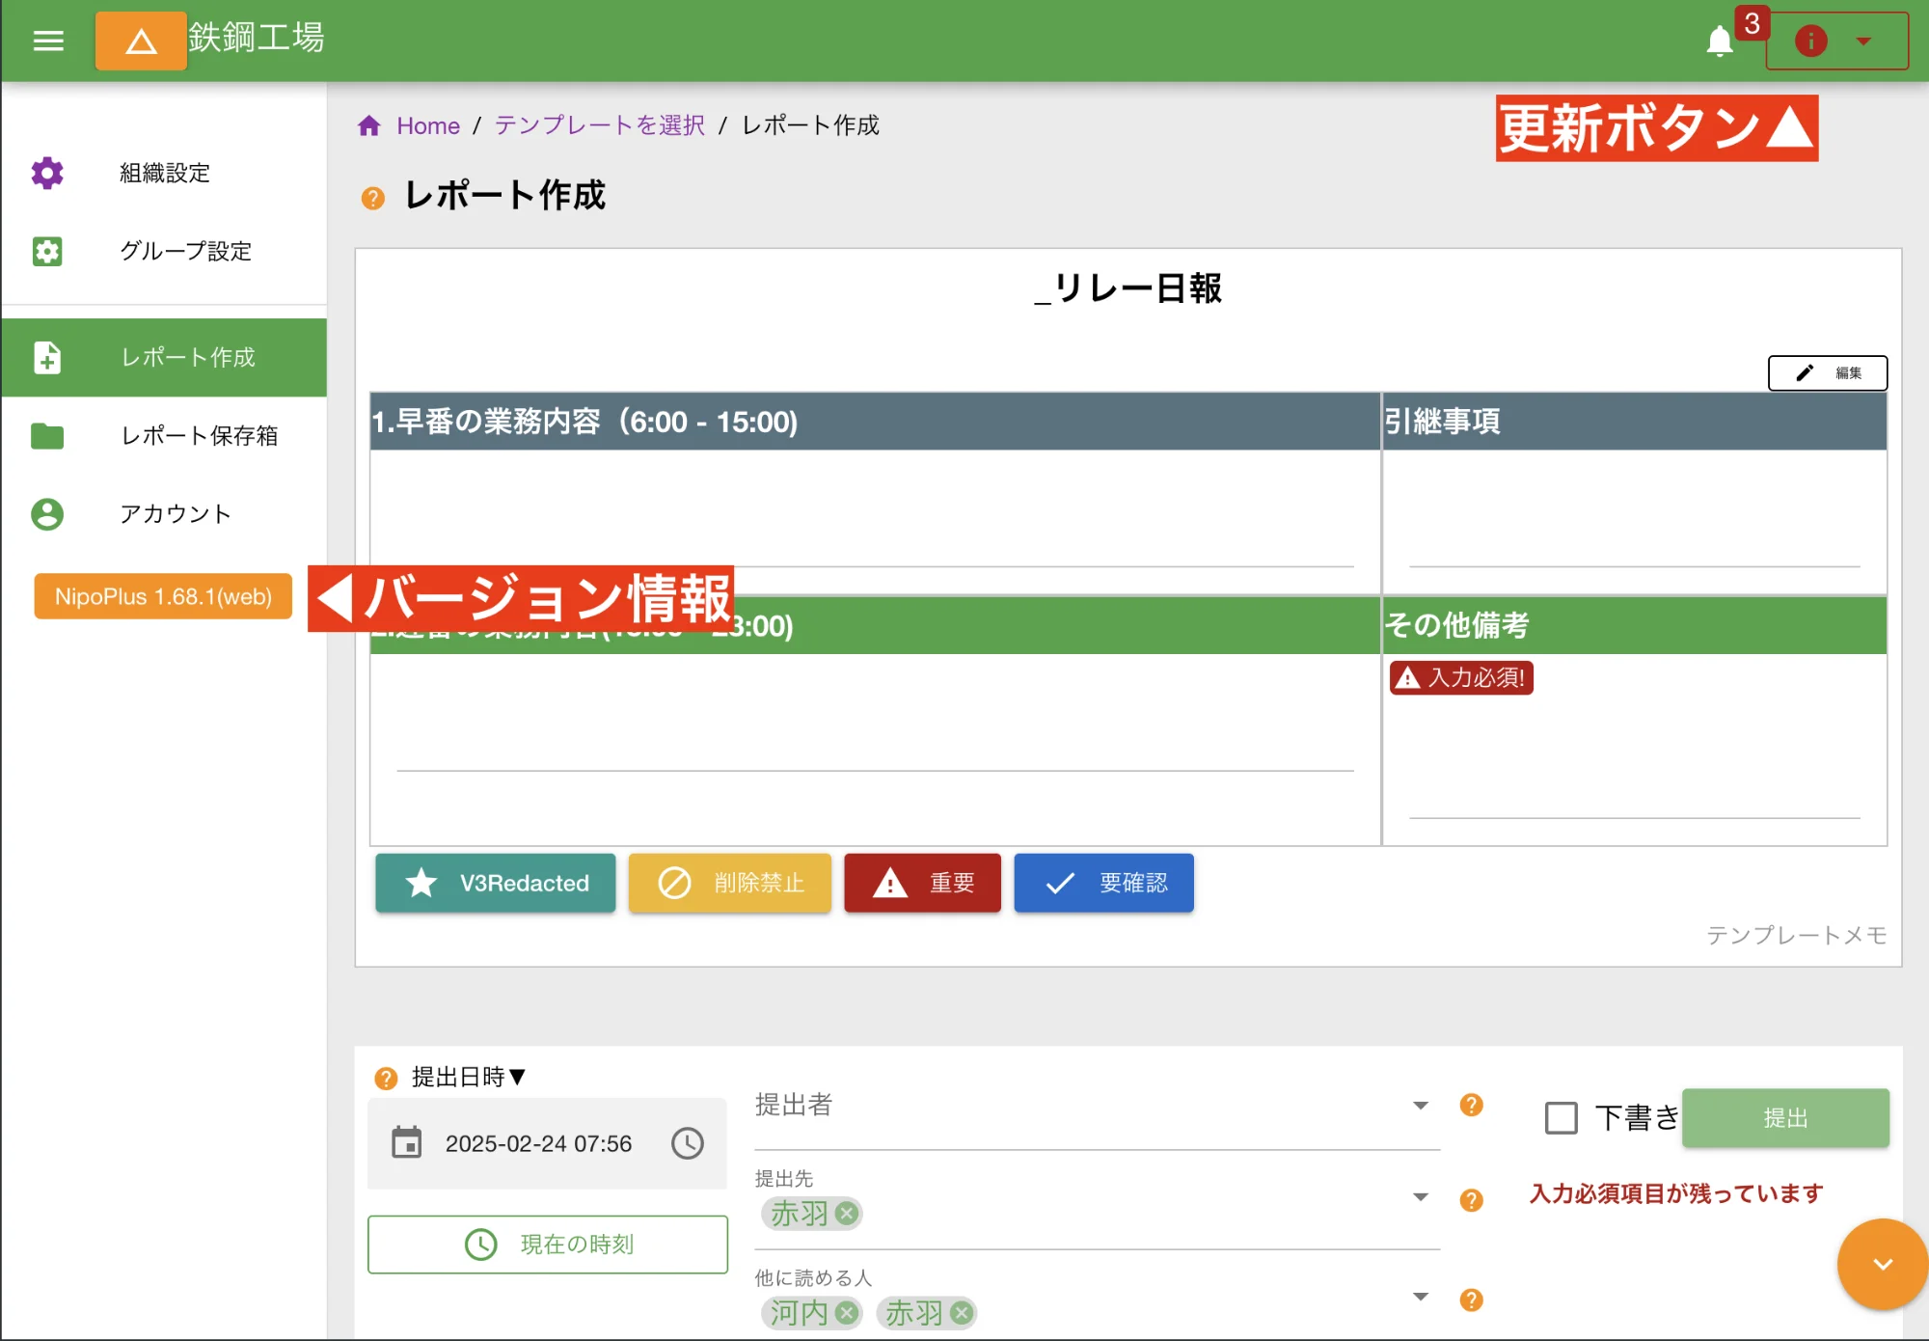Click the 現在の時刻 button
1929x1341 pixels.
click(547, 1244)
